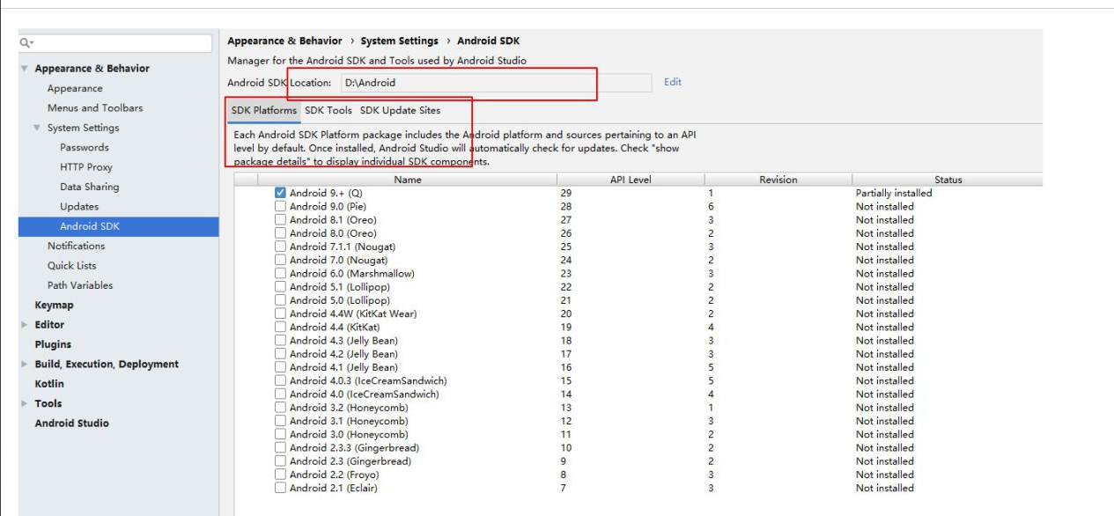Expand the Build, Execution, Deployment arrow

coord(25,365)
